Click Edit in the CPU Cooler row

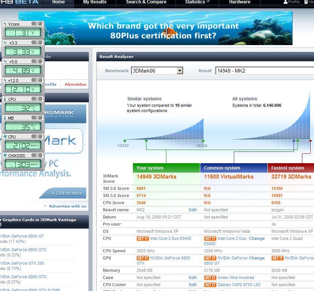[193, 285]
